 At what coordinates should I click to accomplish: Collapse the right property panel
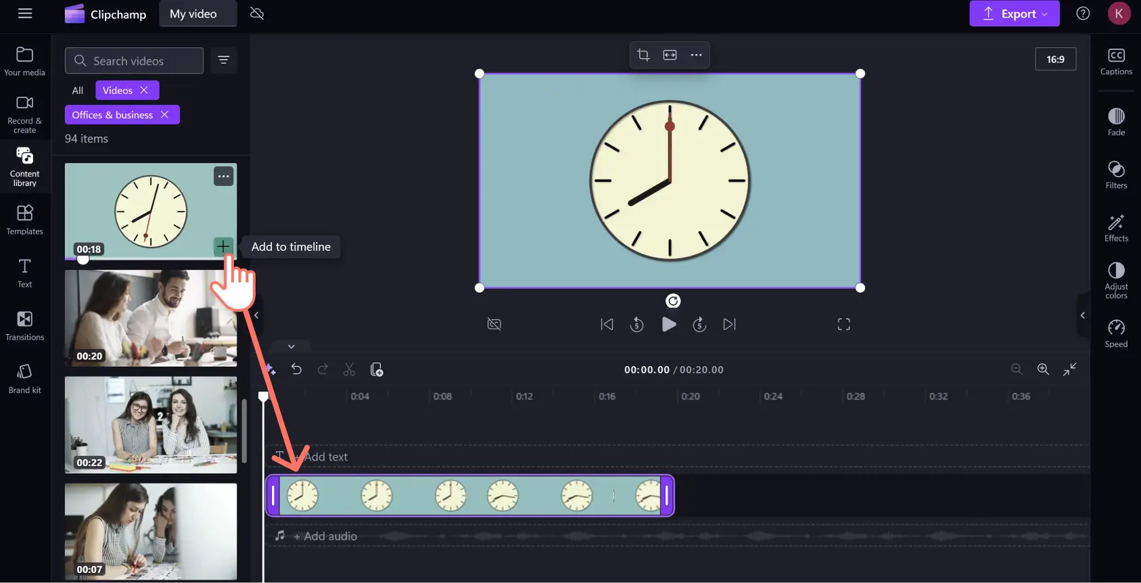(x=1083, y=315)
